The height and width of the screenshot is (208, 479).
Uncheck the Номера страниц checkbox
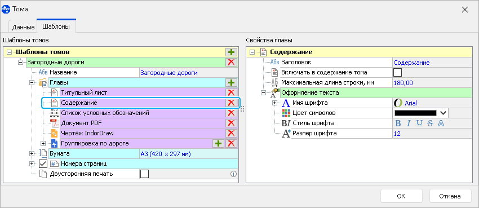click(x=43, y=164)
